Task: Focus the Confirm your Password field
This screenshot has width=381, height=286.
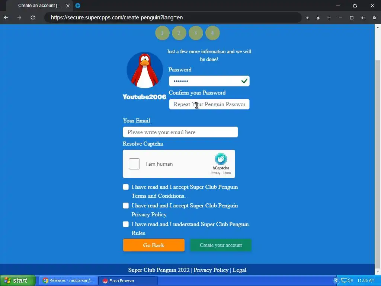Action: point(209,104)
